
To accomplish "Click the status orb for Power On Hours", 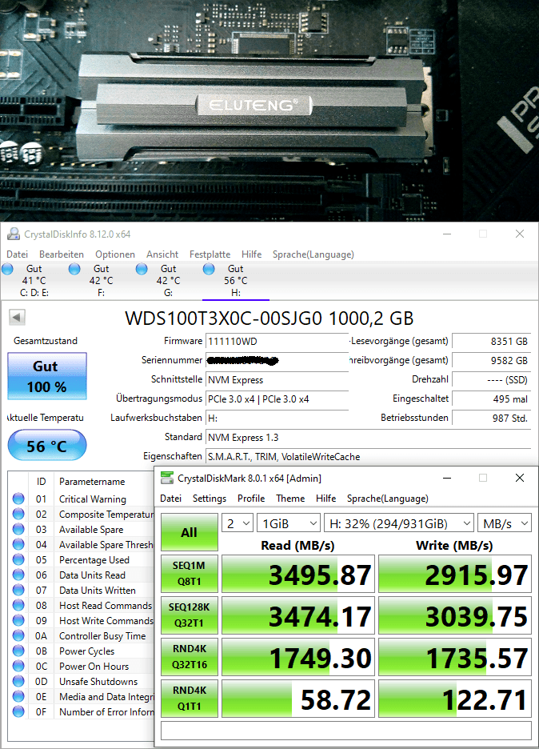I will (x=18, y=666).
